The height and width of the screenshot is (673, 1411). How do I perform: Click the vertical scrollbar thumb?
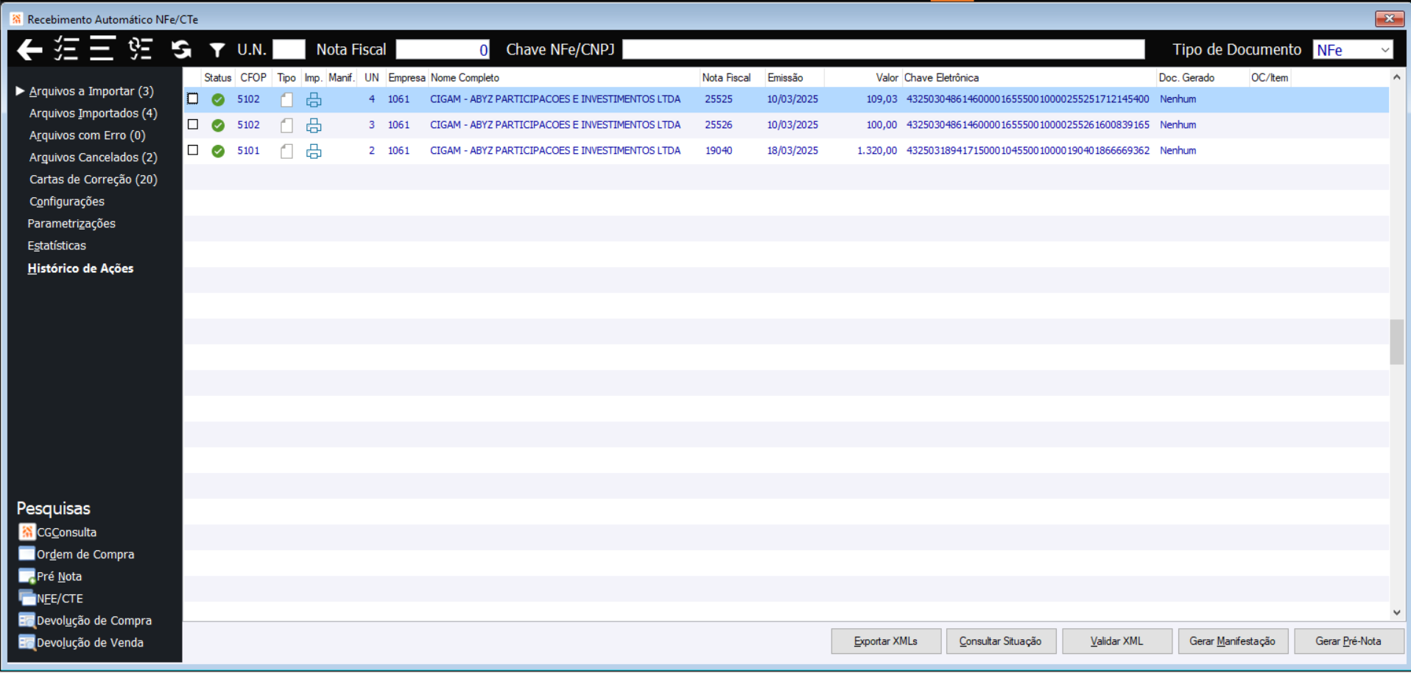1397,342
